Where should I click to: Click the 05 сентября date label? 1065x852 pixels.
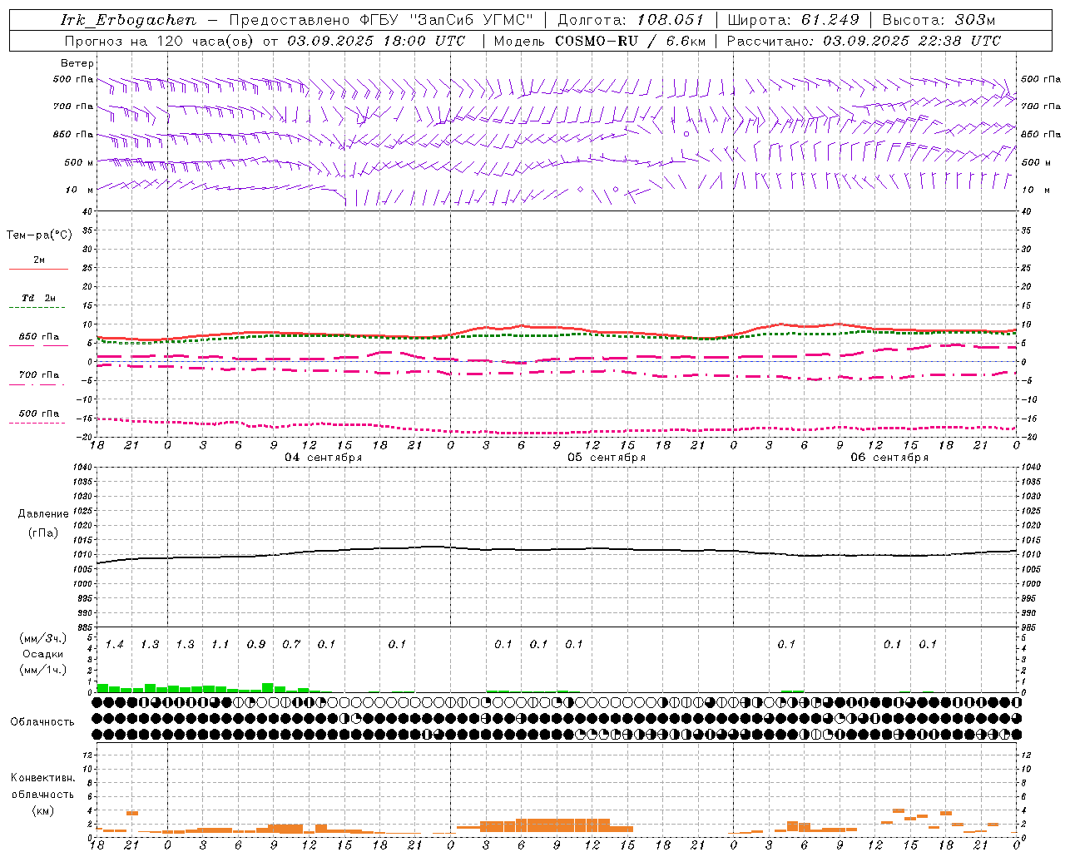607,458
